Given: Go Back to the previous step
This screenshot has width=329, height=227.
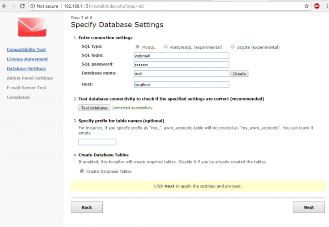Looking at the screenshot, I should (x=87, y=207).
